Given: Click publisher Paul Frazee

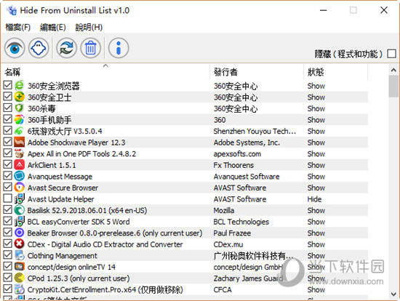Looking at the screenshot, I should [x=232, y=233].
